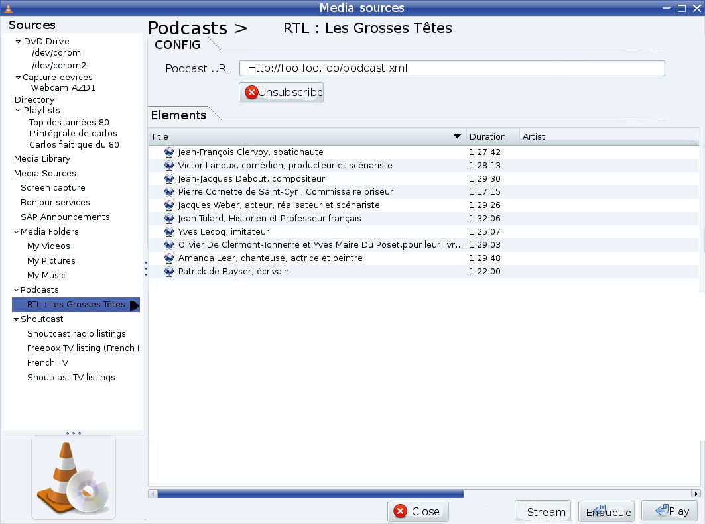Open the Elements tab
Screen dimensions: 705x524
point(178,115)
